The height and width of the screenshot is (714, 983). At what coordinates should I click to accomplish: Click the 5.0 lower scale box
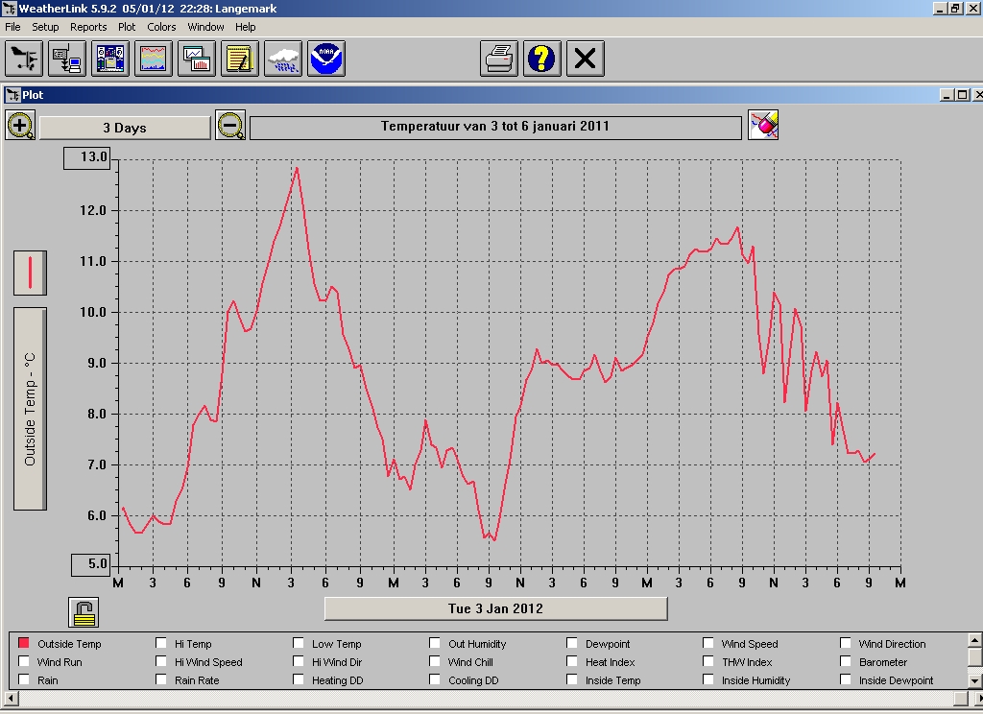[90, 564]
